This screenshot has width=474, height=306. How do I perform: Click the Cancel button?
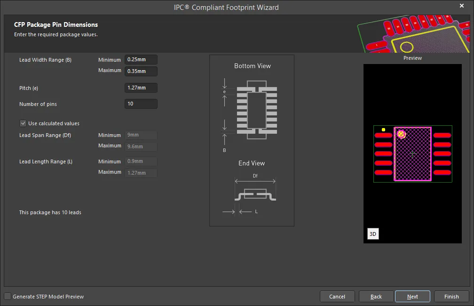tap(337, 296)
